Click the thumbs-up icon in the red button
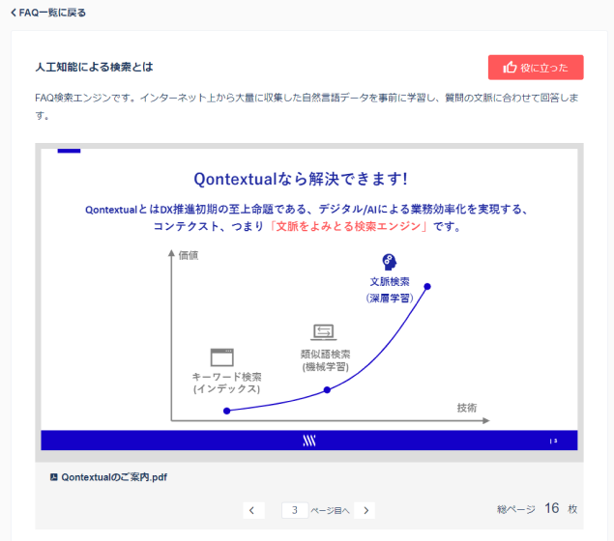This screenshot has width=614, height=541. 510,68
